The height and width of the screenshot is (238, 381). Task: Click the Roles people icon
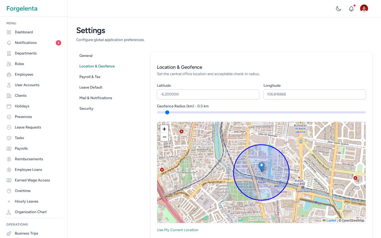point(9,64)
